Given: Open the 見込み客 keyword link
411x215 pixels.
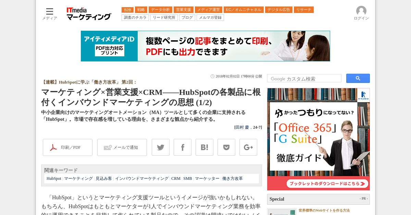Looking at the screenshot, I should pos(104,178).
